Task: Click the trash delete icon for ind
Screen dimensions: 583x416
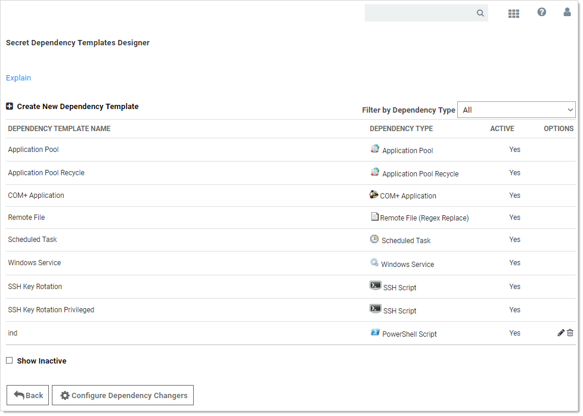Action: tap(570, 333)
